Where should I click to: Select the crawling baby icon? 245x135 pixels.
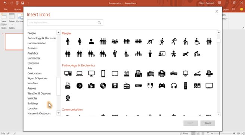pos(186,54)
